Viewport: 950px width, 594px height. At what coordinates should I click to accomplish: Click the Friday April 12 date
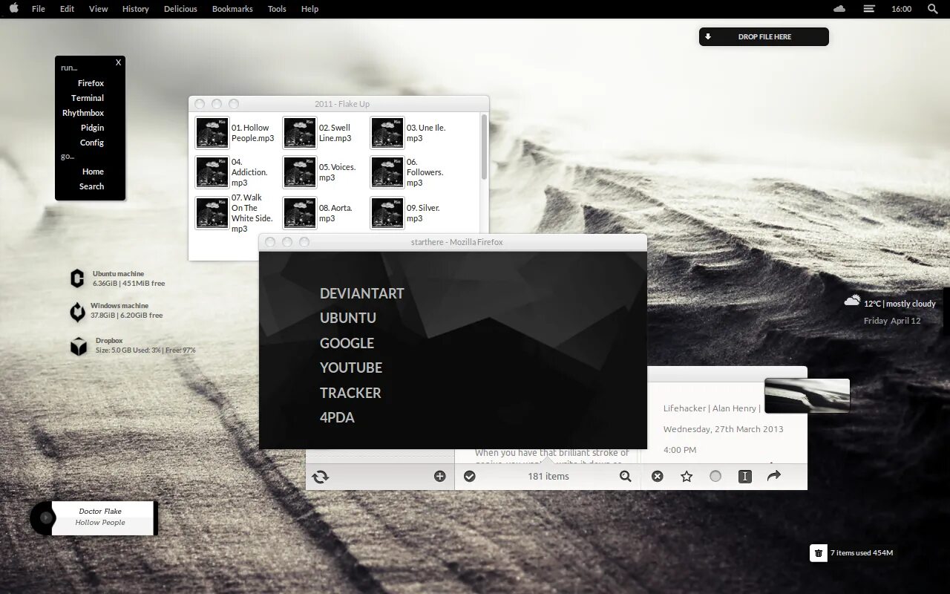pyautogui.click(x=892, y=321)
